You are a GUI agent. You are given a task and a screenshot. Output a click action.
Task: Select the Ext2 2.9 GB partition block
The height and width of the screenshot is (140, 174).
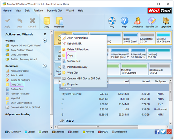pos(131,38)
